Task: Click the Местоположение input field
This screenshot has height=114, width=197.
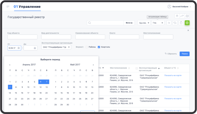Action: 158,37
